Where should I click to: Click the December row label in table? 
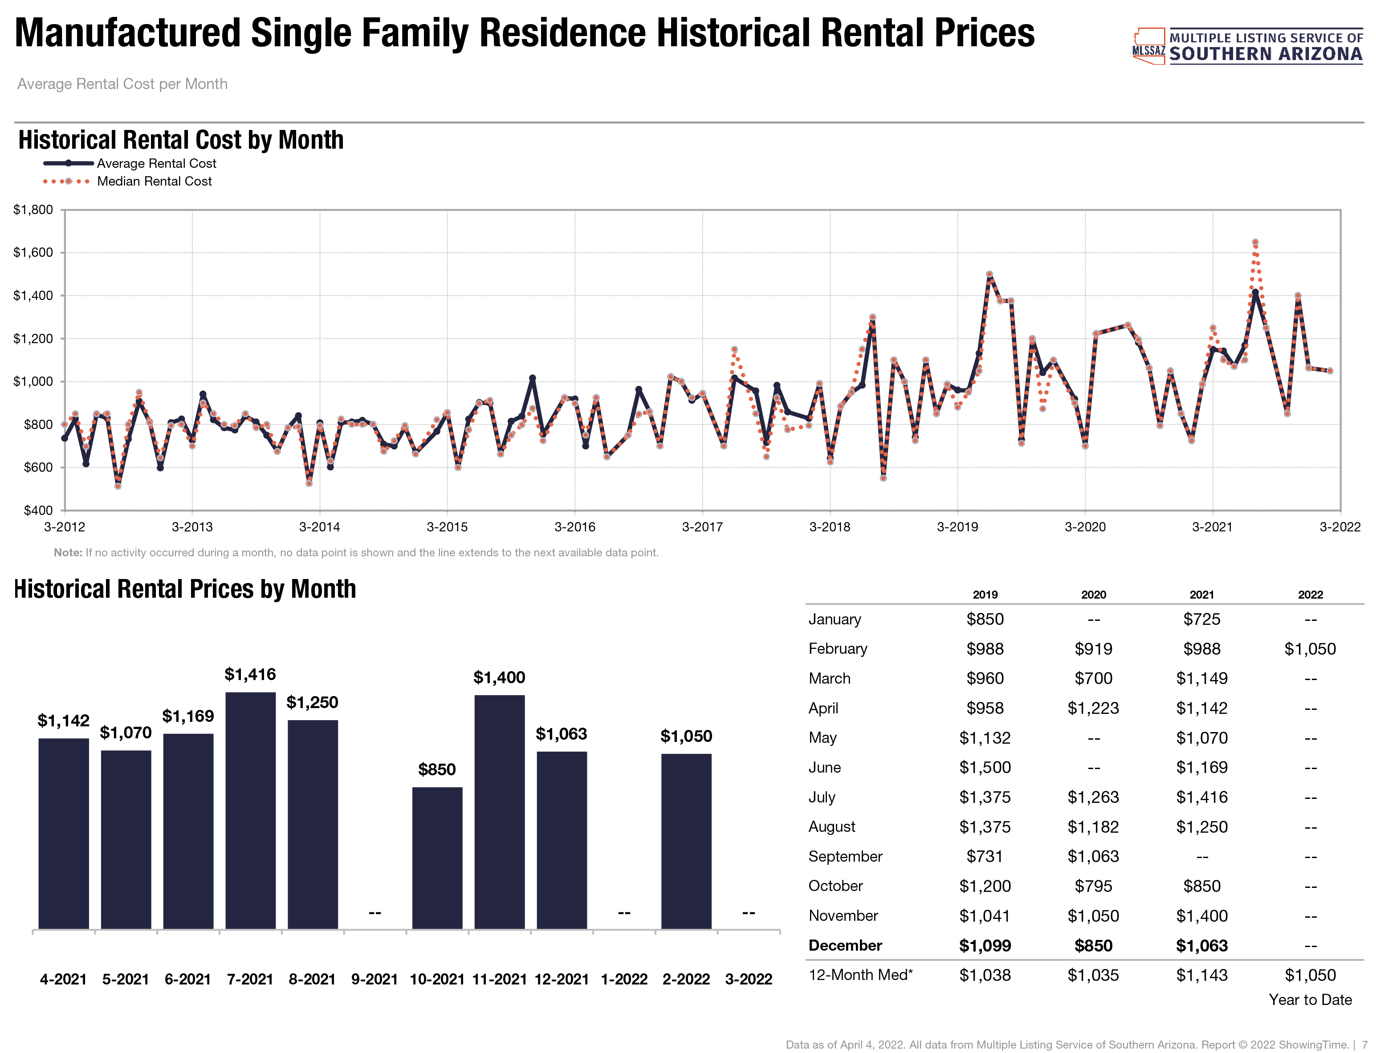pyautogui.click(x=845, y=945)
